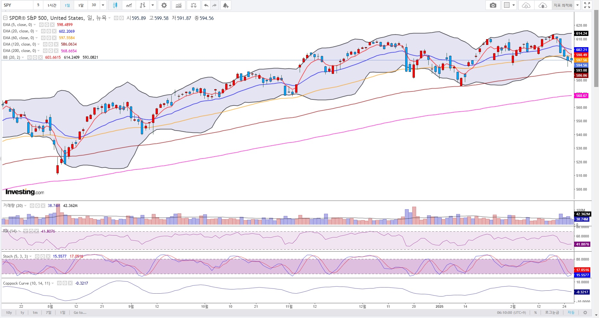Hide the Stoch indicator

tap(37, 256)
